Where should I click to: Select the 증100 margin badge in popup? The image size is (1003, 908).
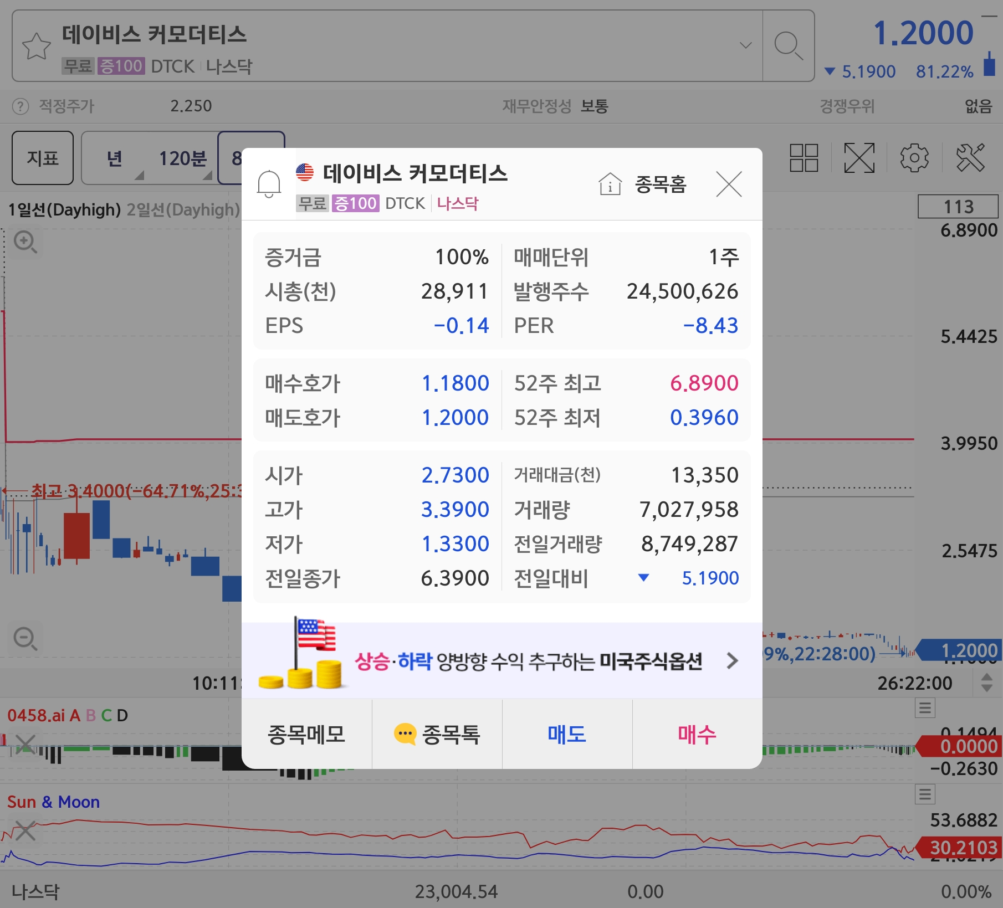(x=355, y=203)
